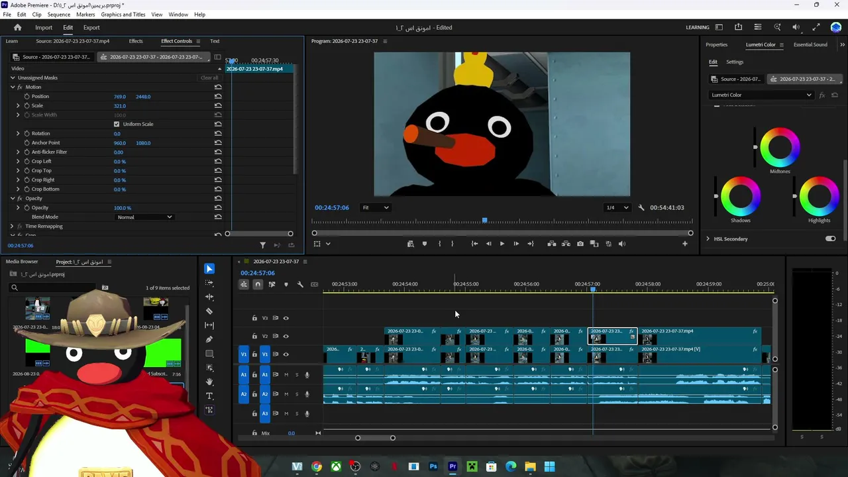This screenshot has width=848, height=477.
Task: Expand the Scale property
Action: 19,106
